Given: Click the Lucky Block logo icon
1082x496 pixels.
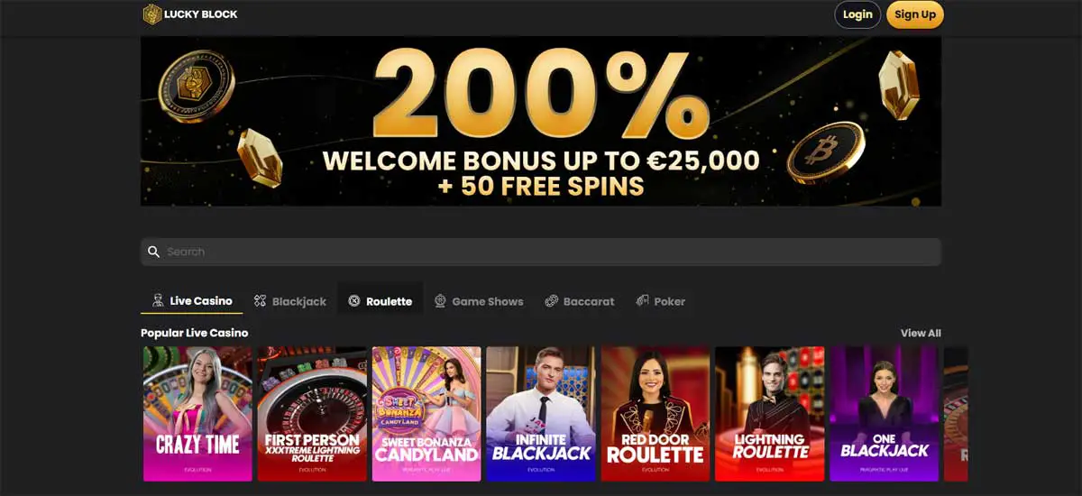Looking at the screenshot, I should (x=151, y=14).
